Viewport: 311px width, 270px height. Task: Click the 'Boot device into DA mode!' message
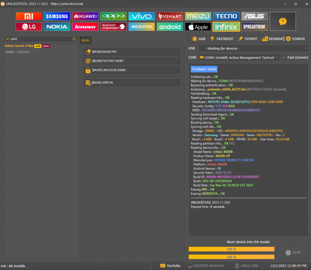point(248,242)
